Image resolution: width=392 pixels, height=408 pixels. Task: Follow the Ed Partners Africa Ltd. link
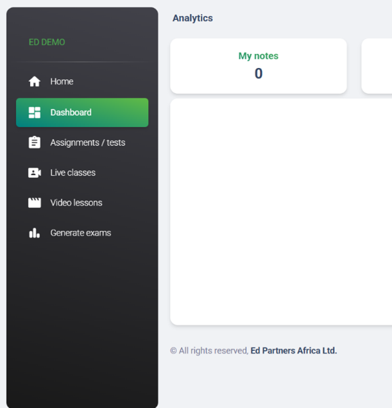click(x=293, y=351)
